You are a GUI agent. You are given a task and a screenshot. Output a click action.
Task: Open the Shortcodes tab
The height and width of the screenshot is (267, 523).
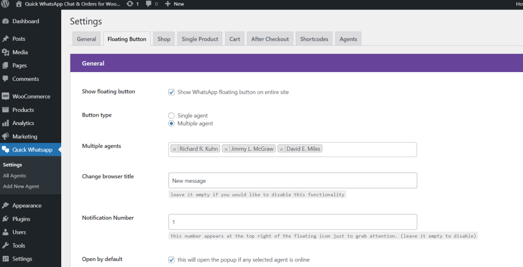point(314,39)
